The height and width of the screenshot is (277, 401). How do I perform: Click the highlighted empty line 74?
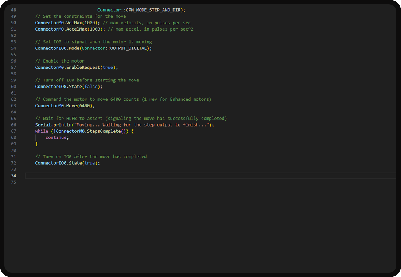[109, 176]
